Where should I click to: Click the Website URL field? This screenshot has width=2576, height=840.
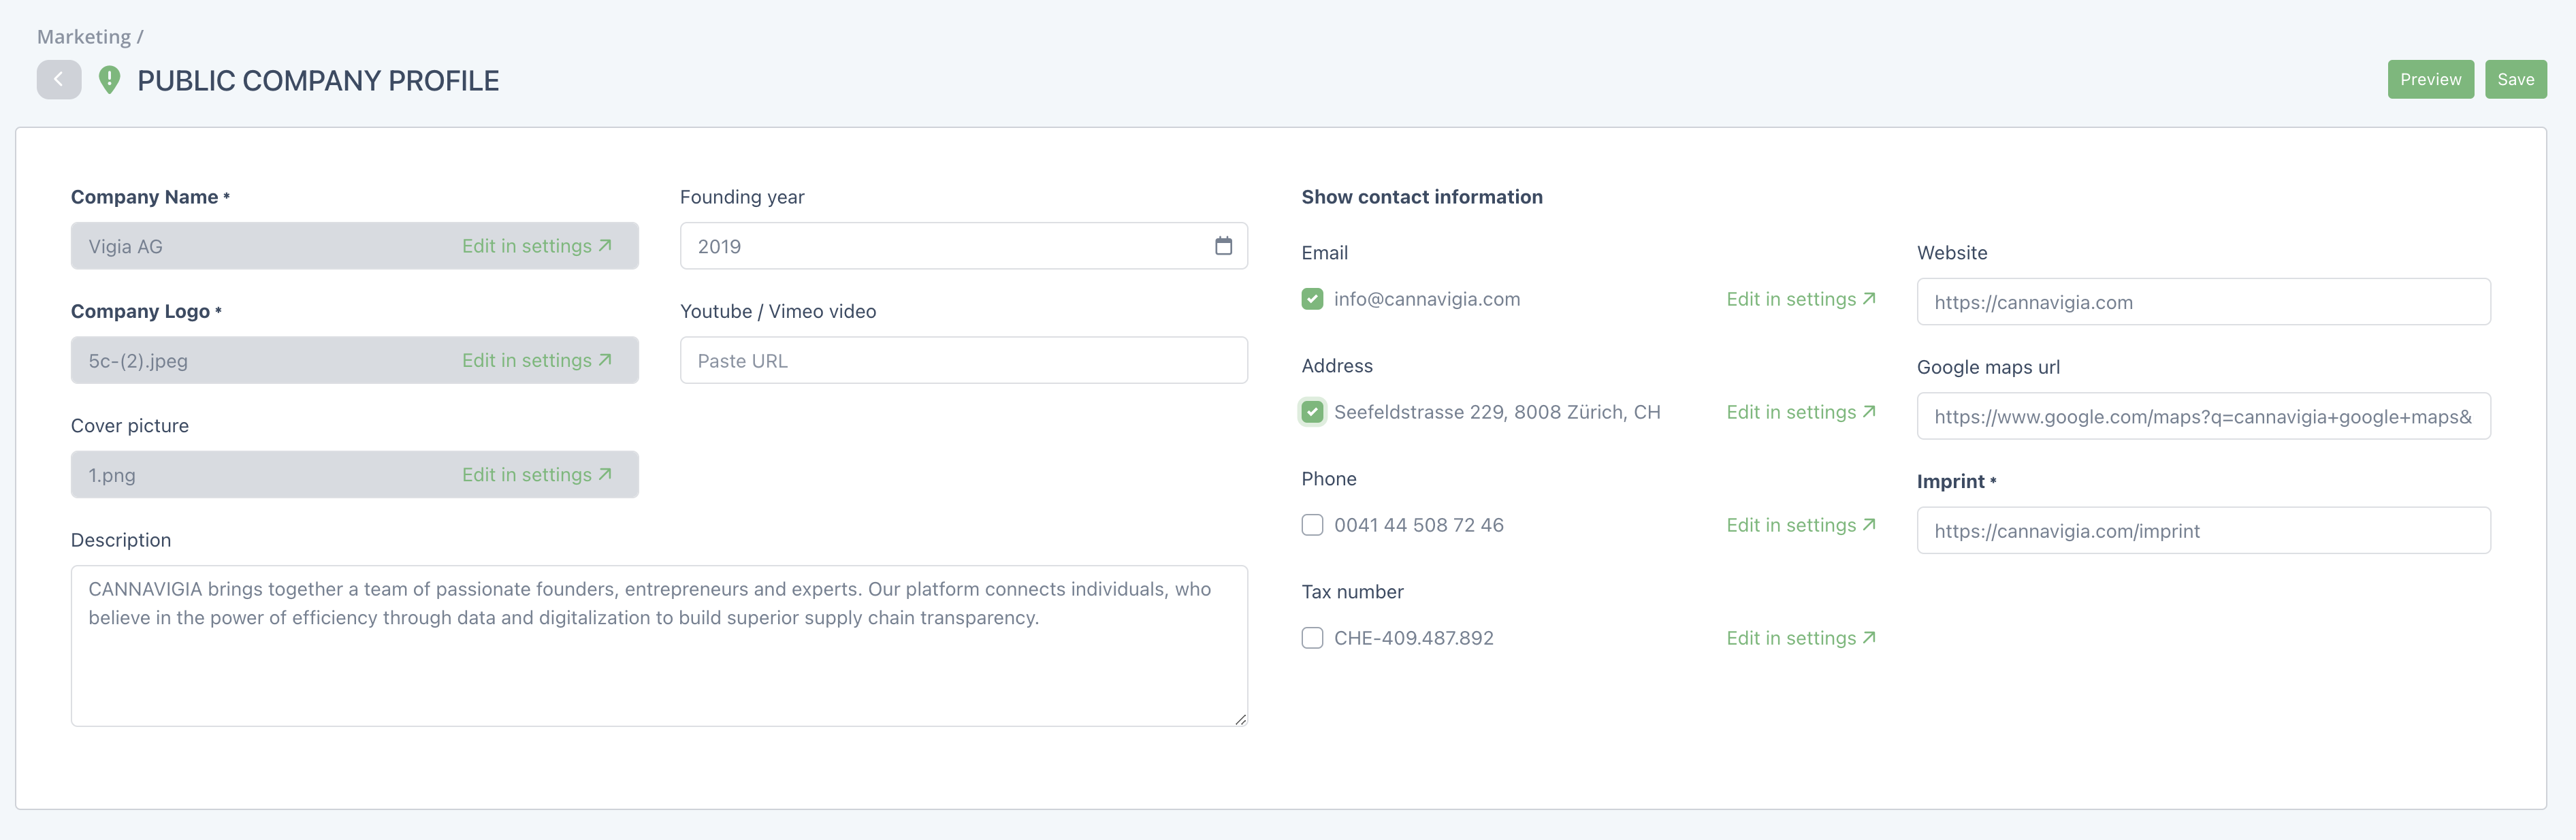pyautogui.click(x=2203, y=302)
